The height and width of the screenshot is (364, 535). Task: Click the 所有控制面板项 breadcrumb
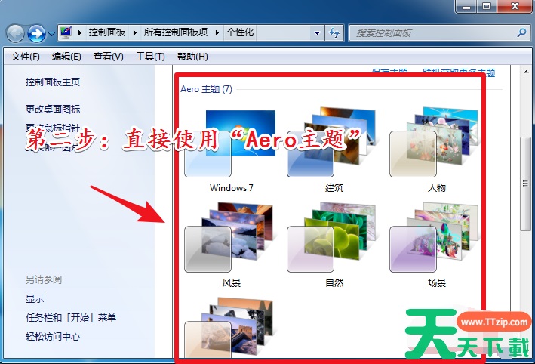[176, 32]
